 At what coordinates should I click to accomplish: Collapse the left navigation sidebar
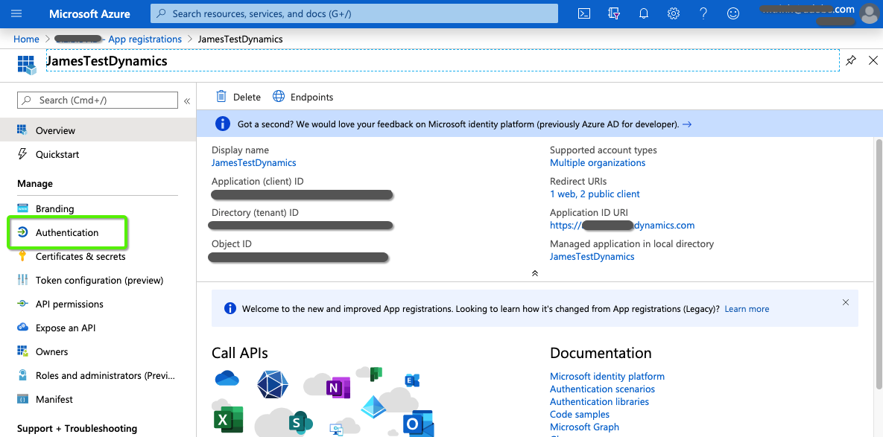[187, 101]
